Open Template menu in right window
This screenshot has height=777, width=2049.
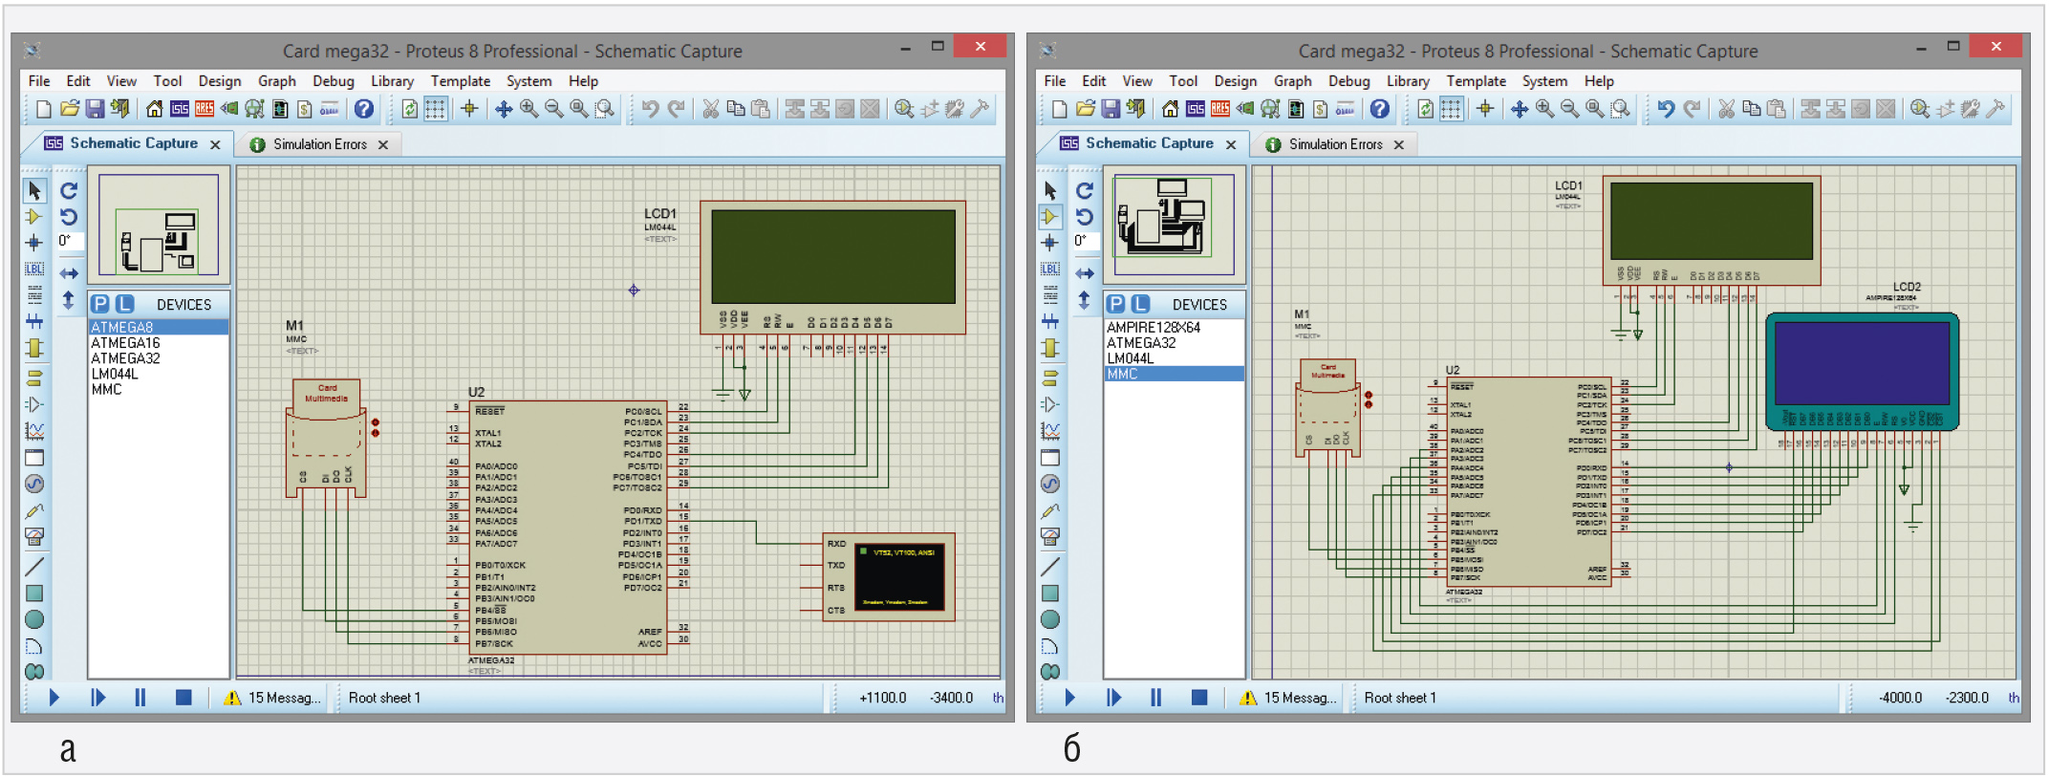click(1476, 81)
